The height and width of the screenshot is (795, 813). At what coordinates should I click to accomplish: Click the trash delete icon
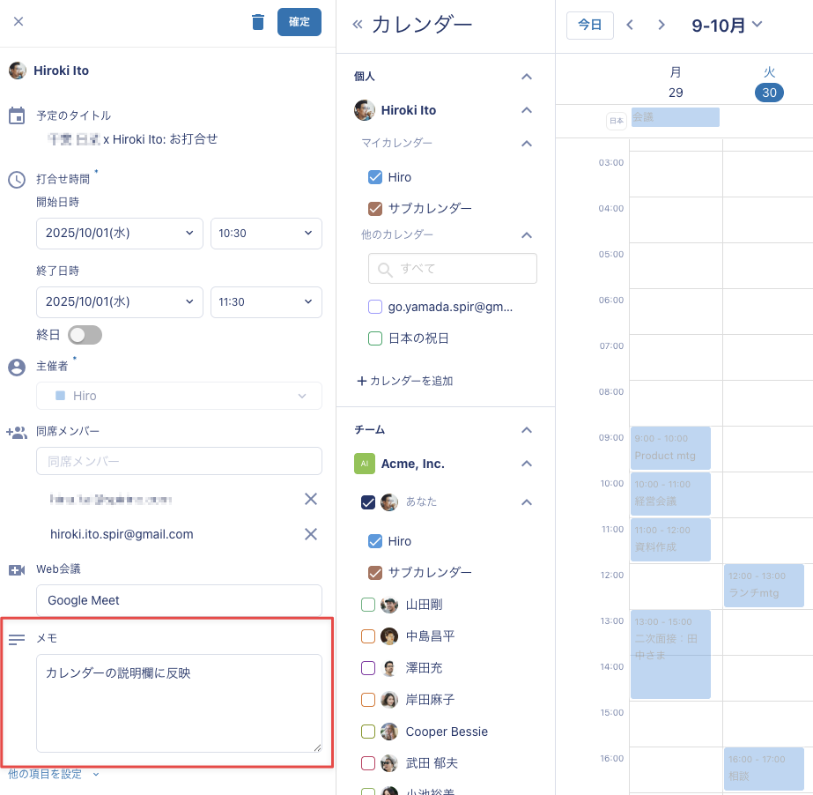pyautogui.click(x=258, y=22)
